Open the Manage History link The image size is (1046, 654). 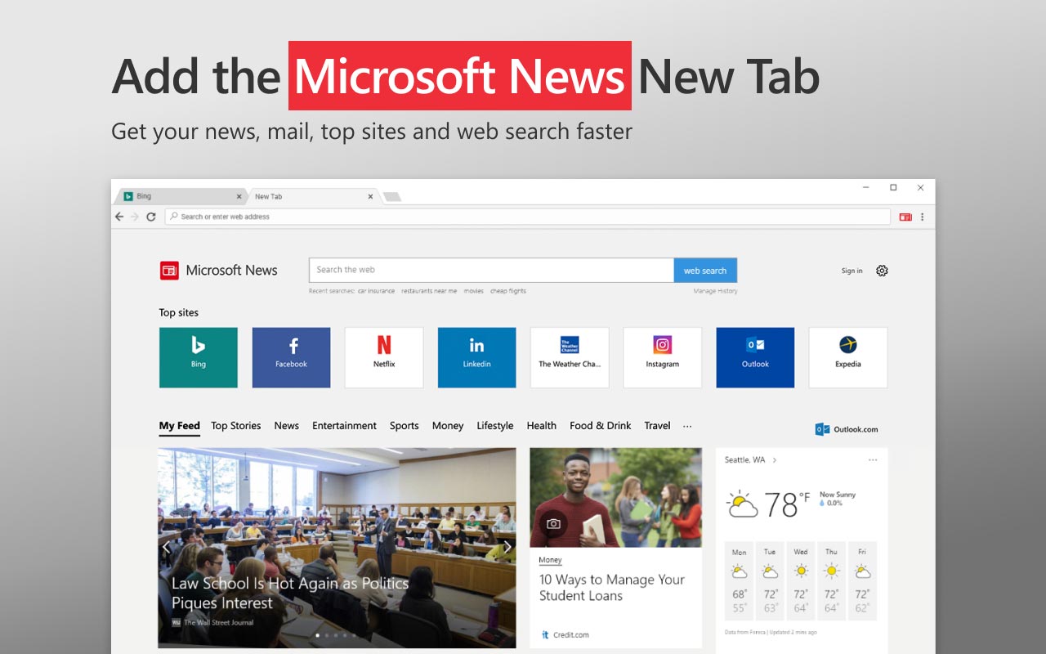pyautogui.click(x=715, y=291)
